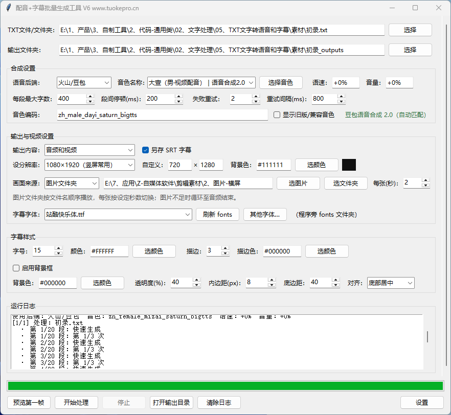451x415 pixels.
Task: Enable the 启用背景框 checkbox
Action: click(16, 268)
